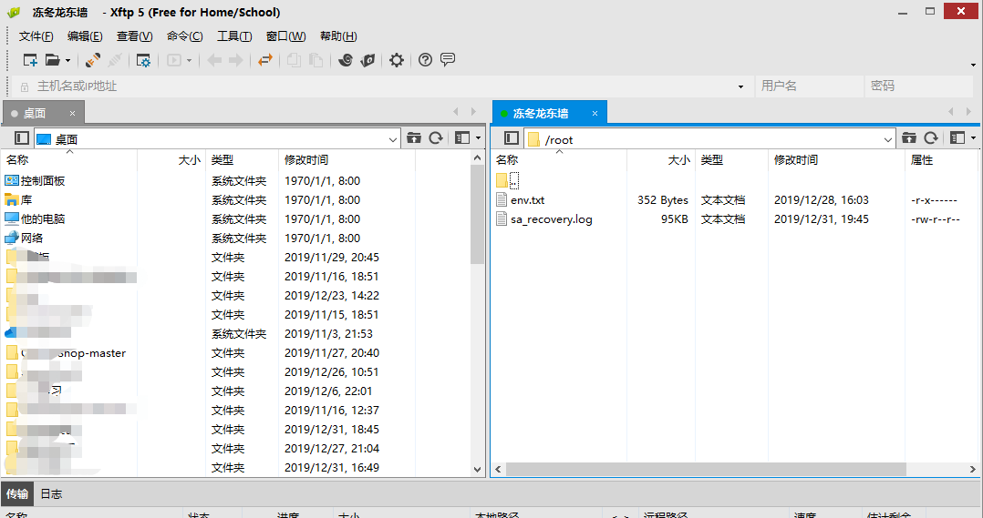Open Options with the gear icon

click(396, 60)
